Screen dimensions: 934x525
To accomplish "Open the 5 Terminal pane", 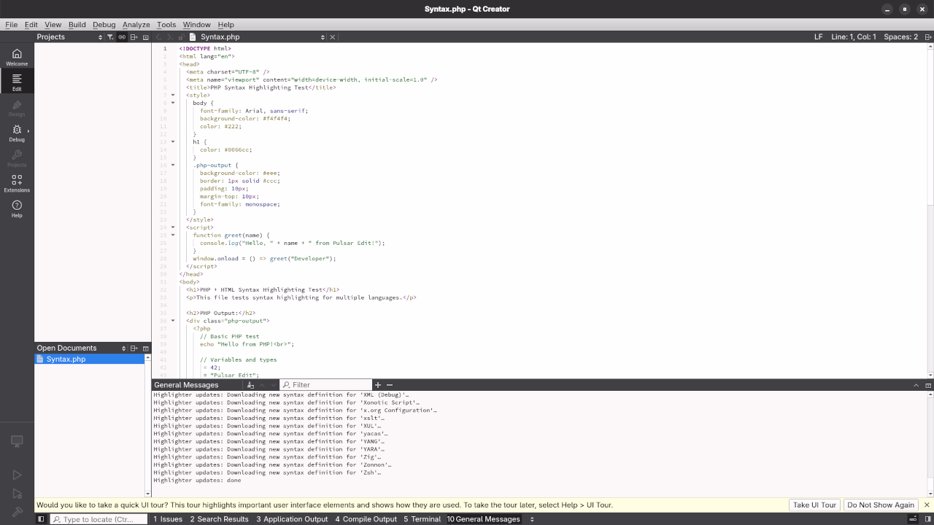I will tap(422, 519).
